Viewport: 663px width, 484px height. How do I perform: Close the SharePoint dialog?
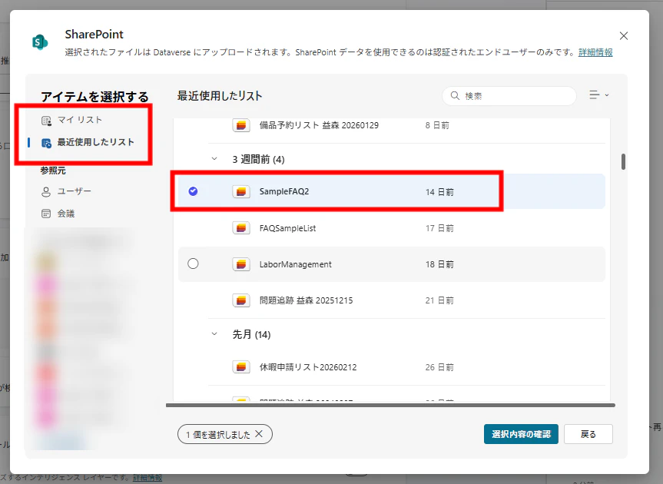tap(624, 36)
